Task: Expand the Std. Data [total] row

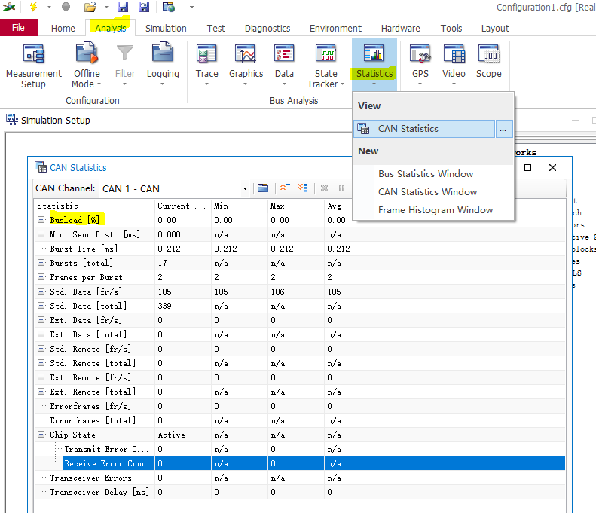Action: click(41, 306)
